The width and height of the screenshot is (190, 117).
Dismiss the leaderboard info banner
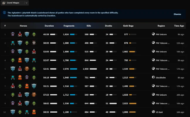coord(177,14)
